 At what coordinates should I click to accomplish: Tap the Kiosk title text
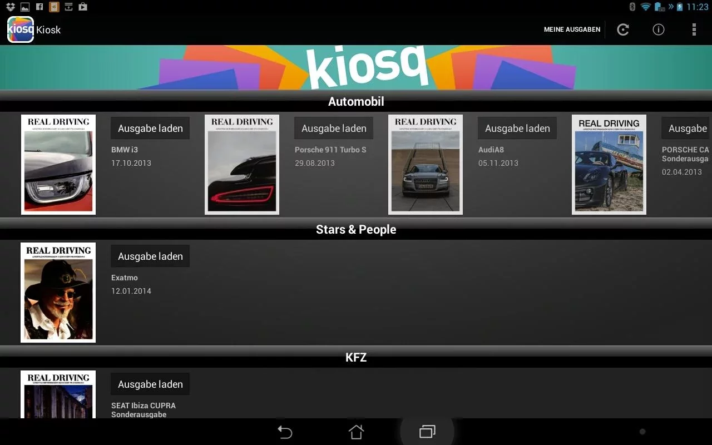click(x=48, y=30)
